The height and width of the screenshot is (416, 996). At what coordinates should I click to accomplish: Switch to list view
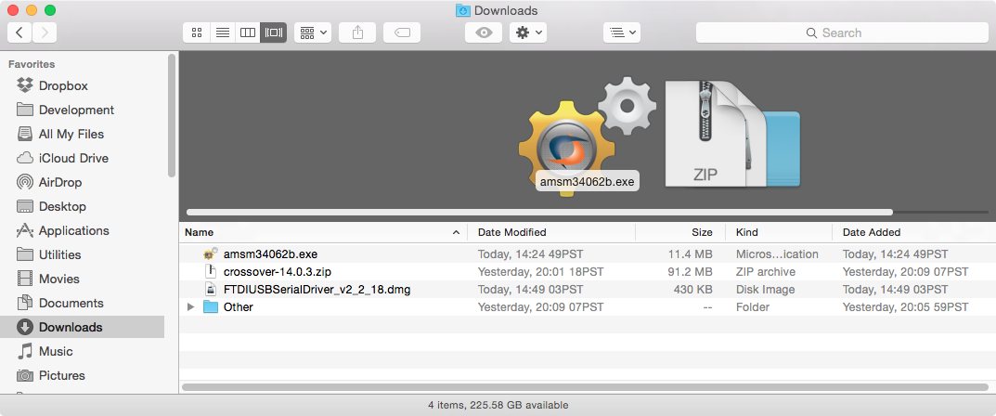click(223, 33)
